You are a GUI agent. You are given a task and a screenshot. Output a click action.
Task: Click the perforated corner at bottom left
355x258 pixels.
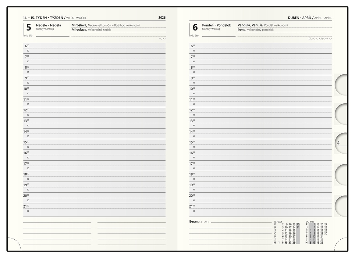pyautogui.click(x=14, y=244)
